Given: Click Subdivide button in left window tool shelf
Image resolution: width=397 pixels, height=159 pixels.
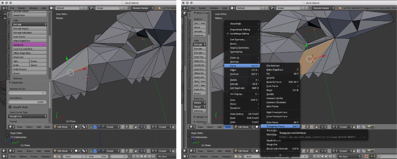Looking at the screenshot, I should [30, 44].
